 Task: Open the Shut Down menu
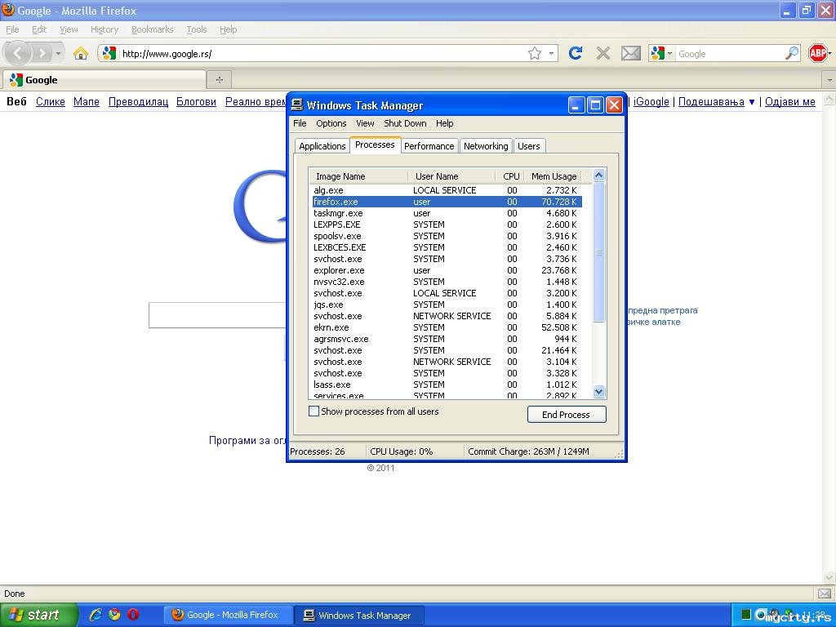(405, 123)
